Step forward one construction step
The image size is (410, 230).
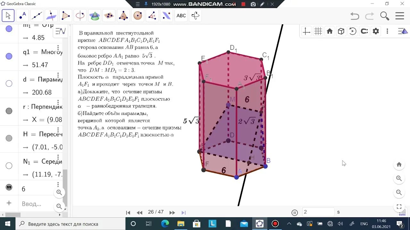coord(172,212)
